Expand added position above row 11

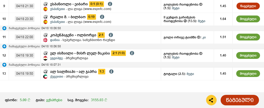(4, 28)
